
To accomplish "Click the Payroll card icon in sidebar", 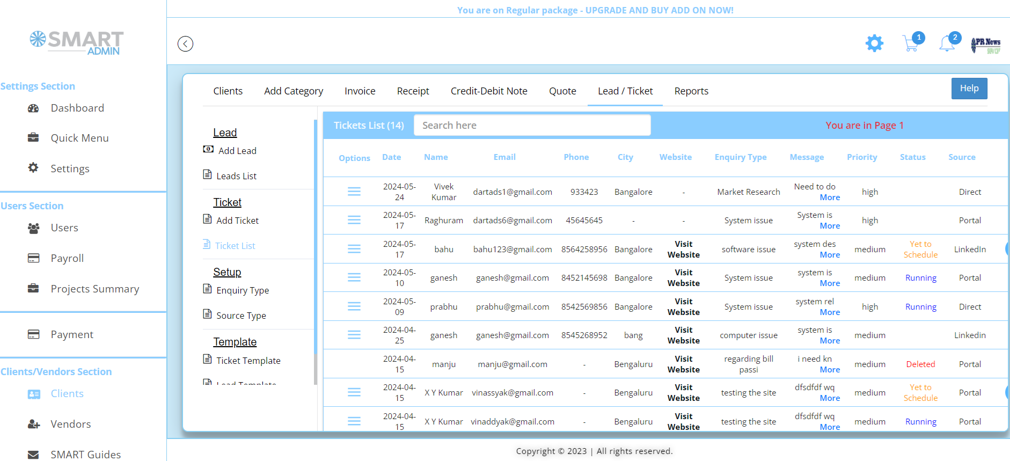I will pos(33,258).
